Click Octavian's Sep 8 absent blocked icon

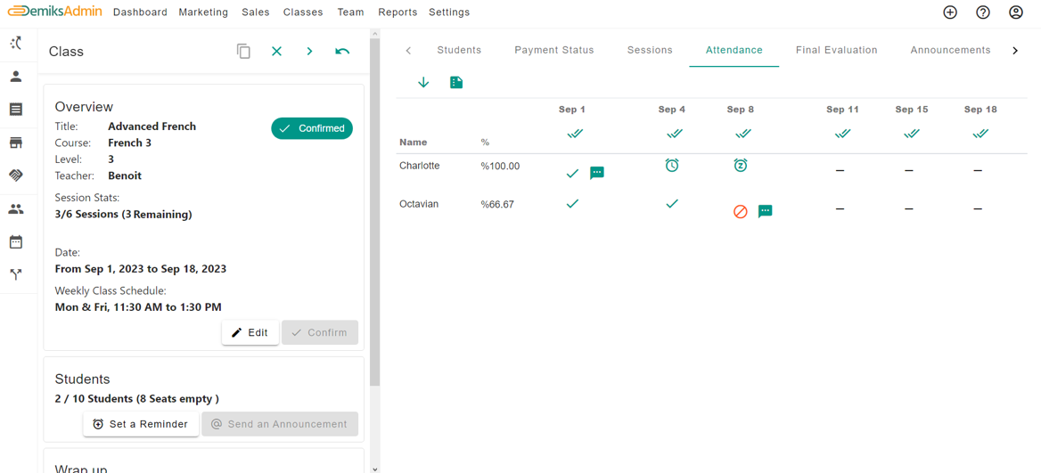741,212
